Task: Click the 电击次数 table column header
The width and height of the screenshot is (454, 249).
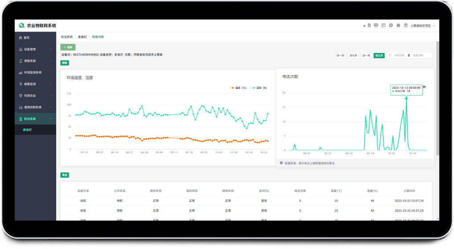Action: pyautogui.click(x=300, y=191)
